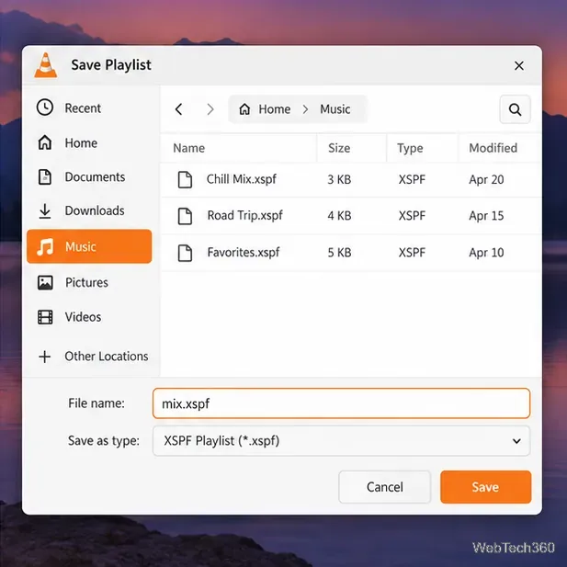
Task: Click the Cancel button
Action: [385, 487]
